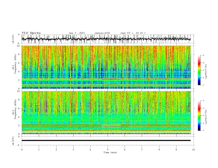Click the "-5" tick on ch.3(V) axis
Image resolution: width=218 pixels, height=168 pixels.
19,145
